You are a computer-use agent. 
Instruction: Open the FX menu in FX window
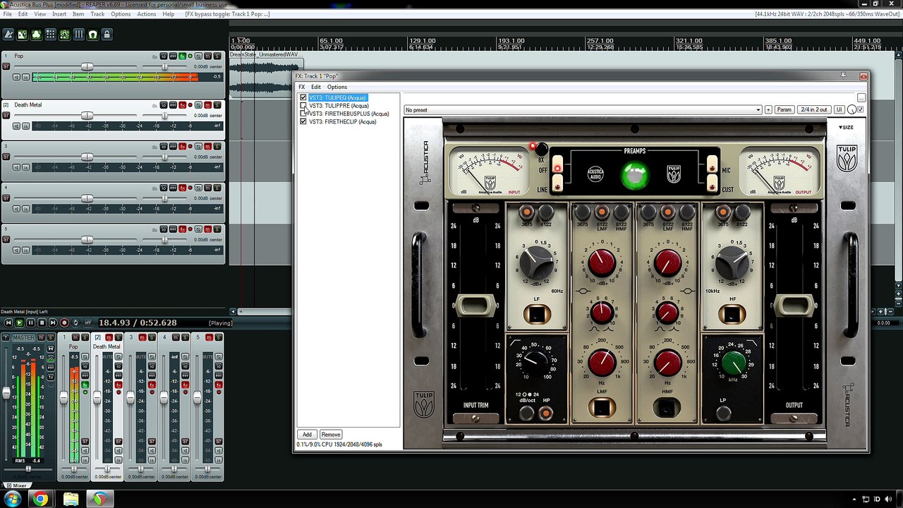pos(301,87)
